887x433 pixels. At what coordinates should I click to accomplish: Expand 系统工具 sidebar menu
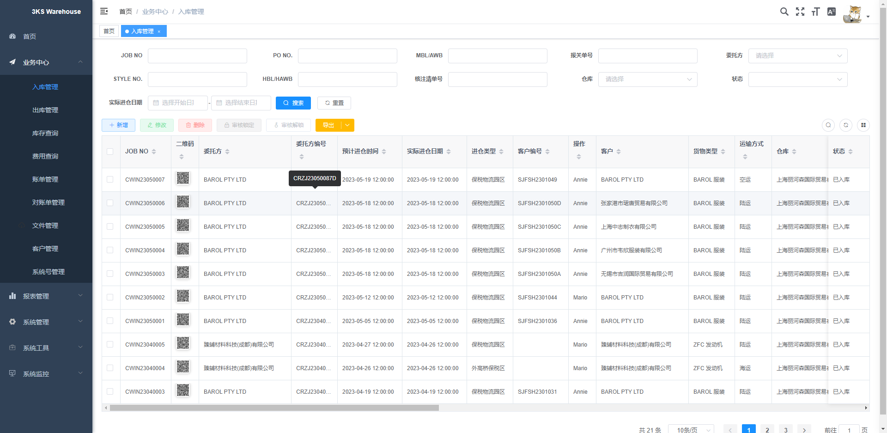point(46,348)
